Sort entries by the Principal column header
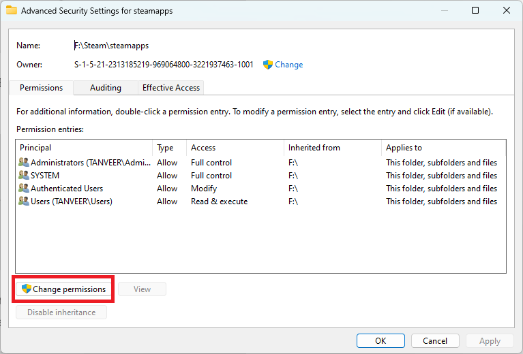The width and height of the screenshot is (523, 354). click(84, 148)
